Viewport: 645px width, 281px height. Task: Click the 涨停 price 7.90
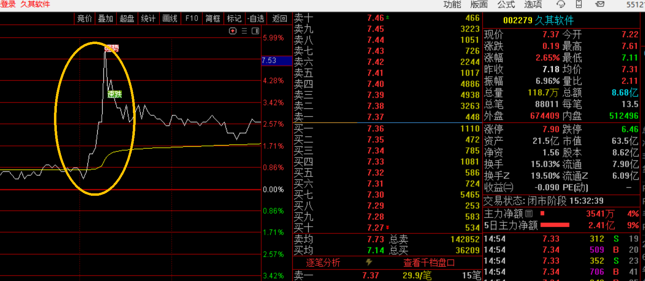[x=551, y=129]
